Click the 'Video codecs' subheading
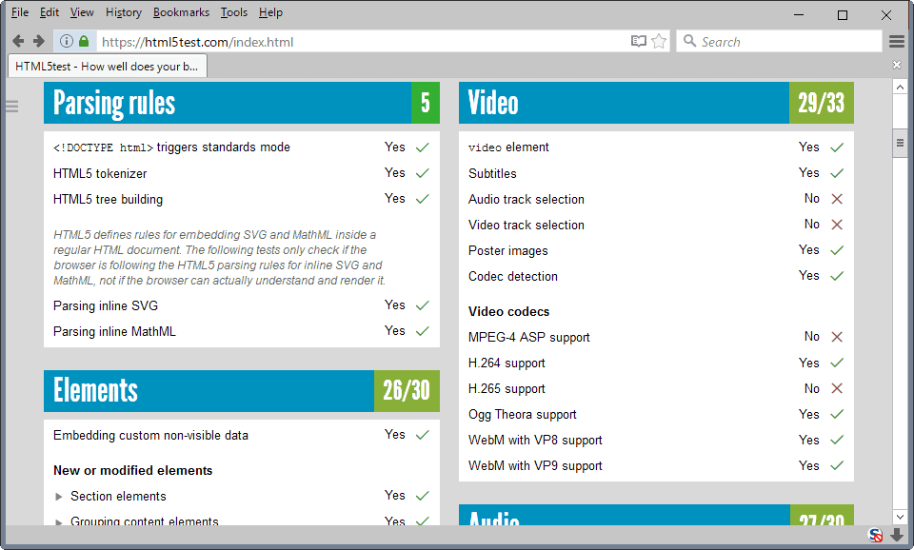The height and width of the screenshot is (550, 914). tap(508, 312)
